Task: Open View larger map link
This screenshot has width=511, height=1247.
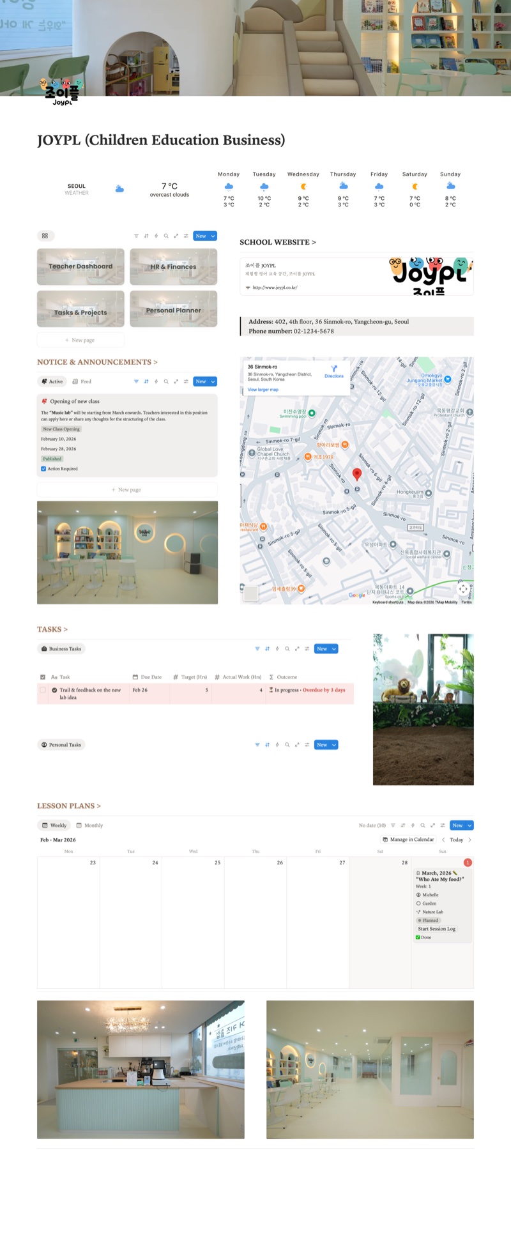Action: click(263, 390)
